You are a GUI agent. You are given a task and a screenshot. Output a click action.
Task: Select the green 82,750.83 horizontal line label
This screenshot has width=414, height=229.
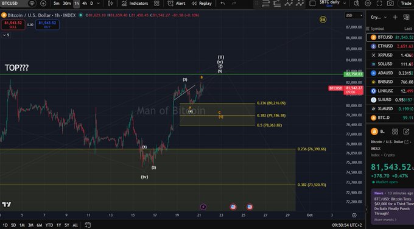[353, 74]
